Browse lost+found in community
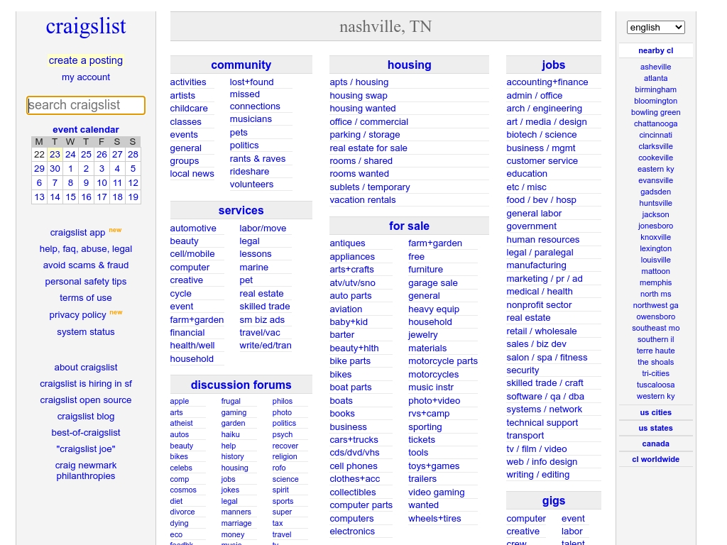 pyautogui.click(x=252, y=82)
